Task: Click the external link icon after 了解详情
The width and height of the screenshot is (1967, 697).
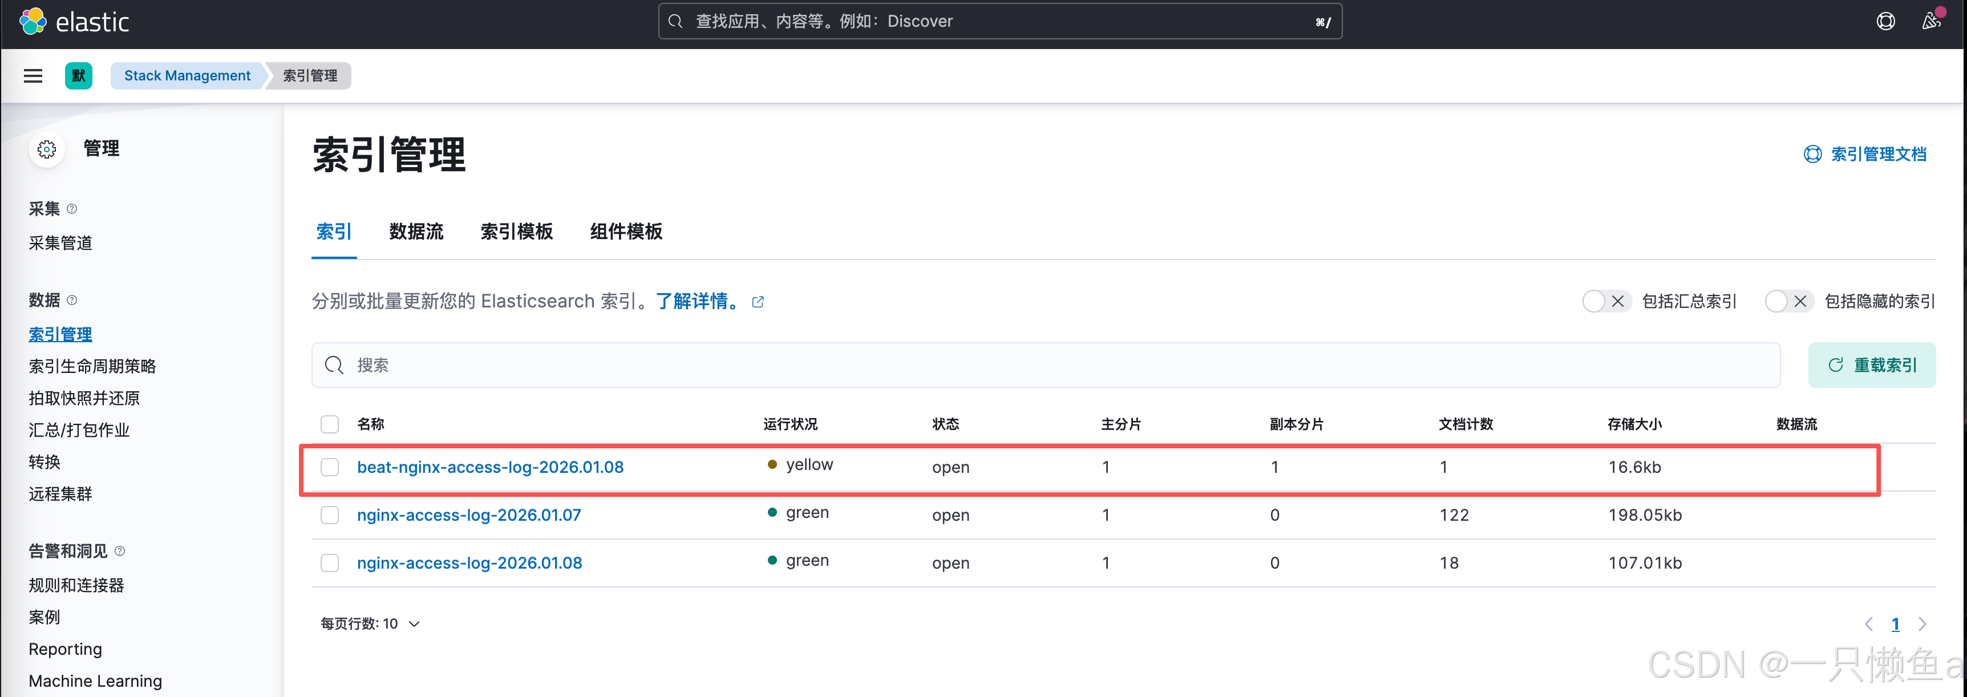Action: tap(758, 302)
